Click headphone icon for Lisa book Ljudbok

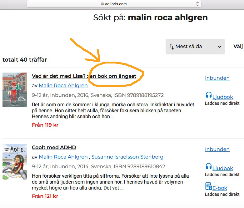pos(208,95)
